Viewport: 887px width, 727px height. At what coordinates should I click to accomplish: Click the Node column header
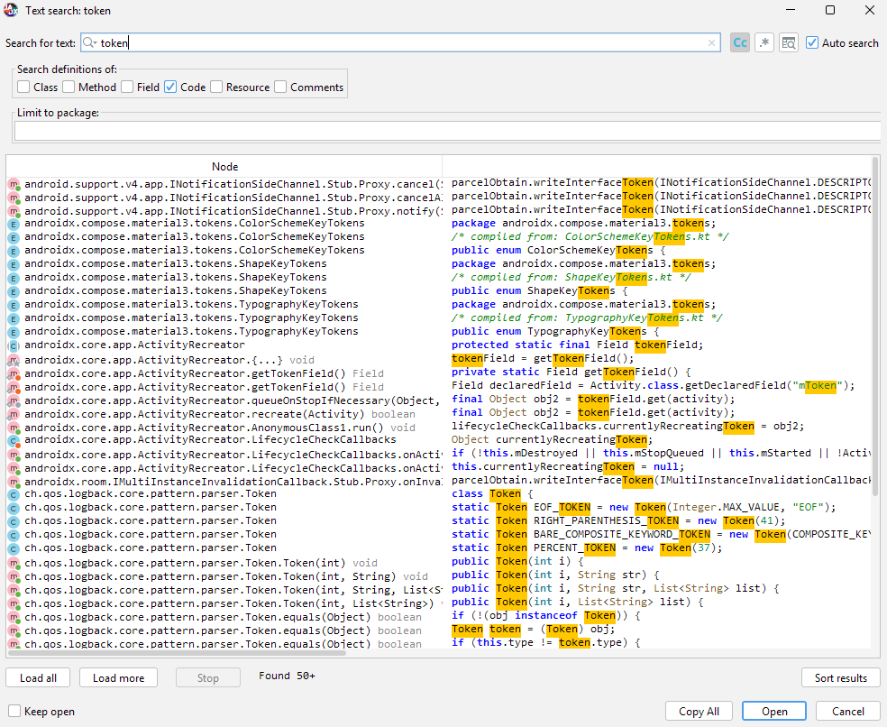point(224,166)
